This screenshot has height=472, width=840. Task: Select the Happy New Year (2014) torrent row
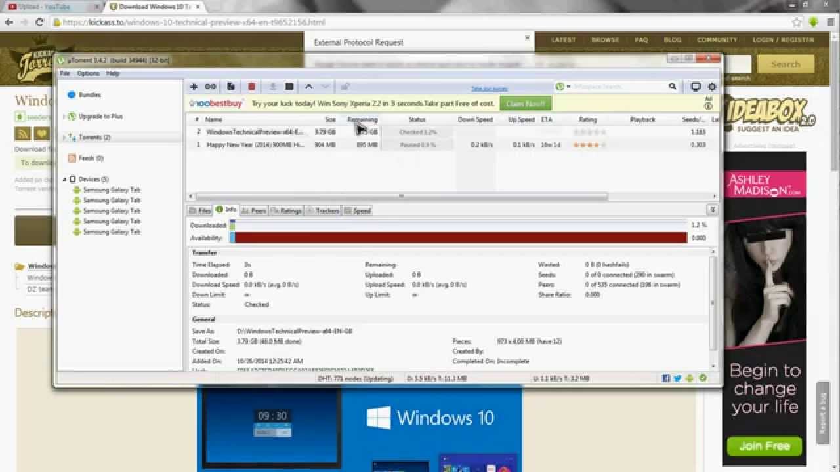click(x=453, y=144)
